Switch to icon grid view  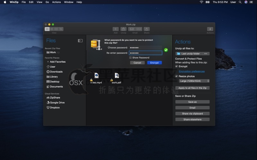point(47,29)
